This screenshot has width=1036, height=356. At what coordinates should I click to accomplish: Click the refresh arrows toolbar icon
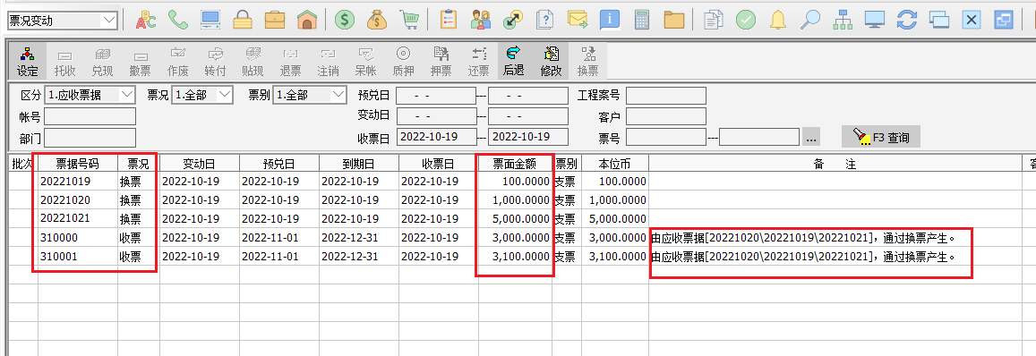[x=906, y=20]
